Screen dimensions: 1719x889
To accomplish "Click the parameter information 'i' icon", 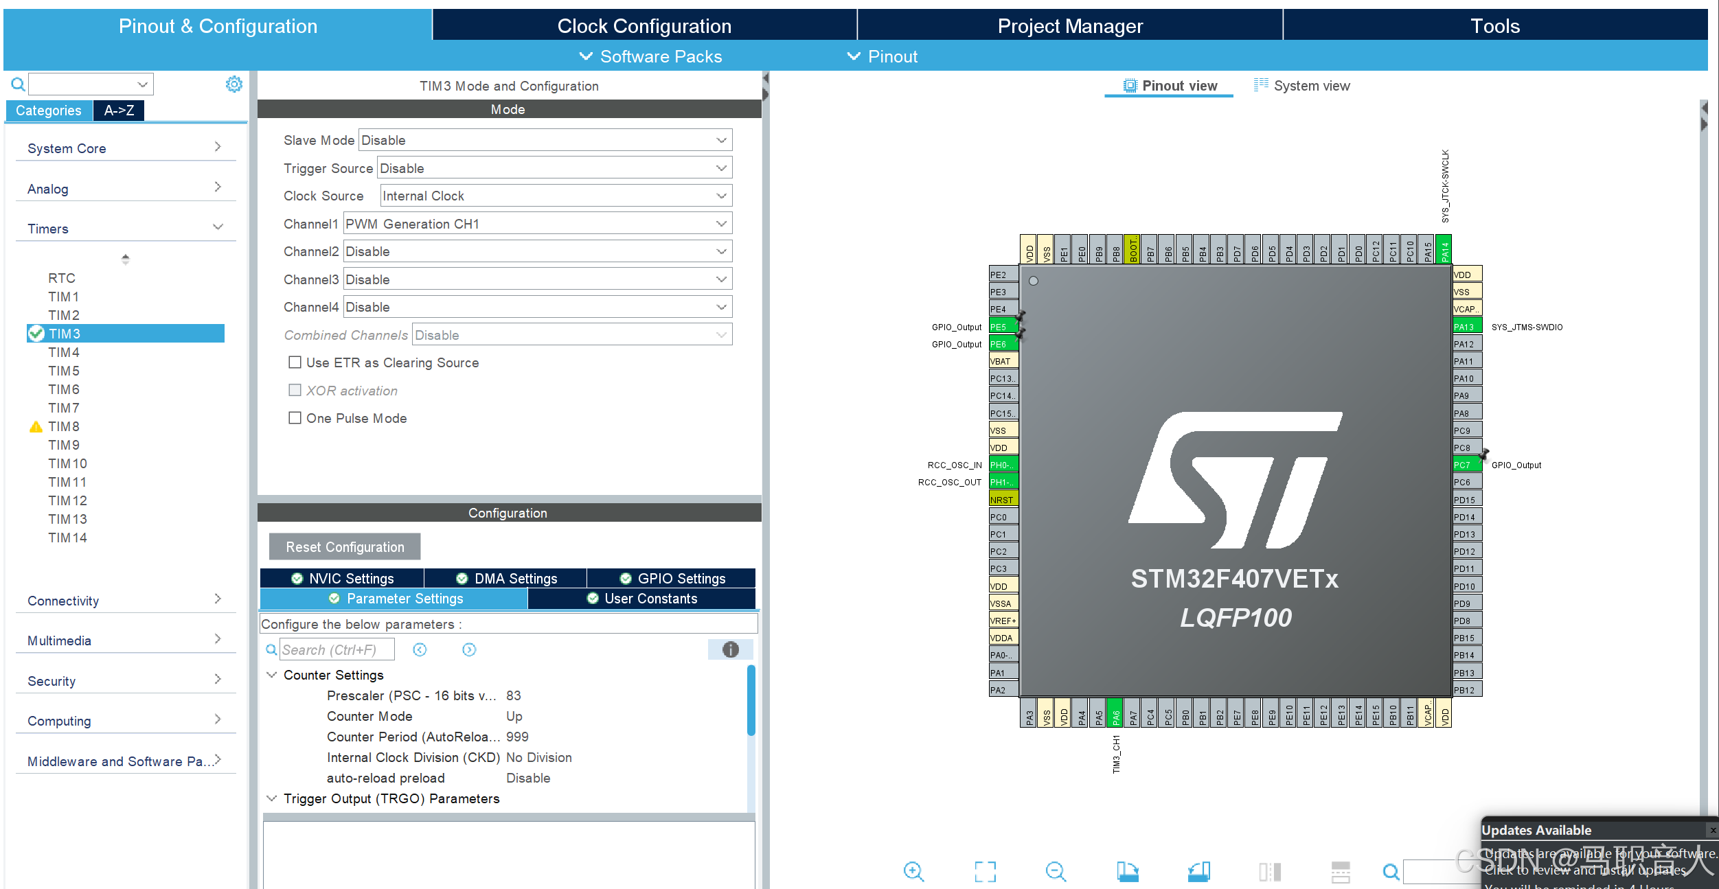I will (x=730, y=649).
